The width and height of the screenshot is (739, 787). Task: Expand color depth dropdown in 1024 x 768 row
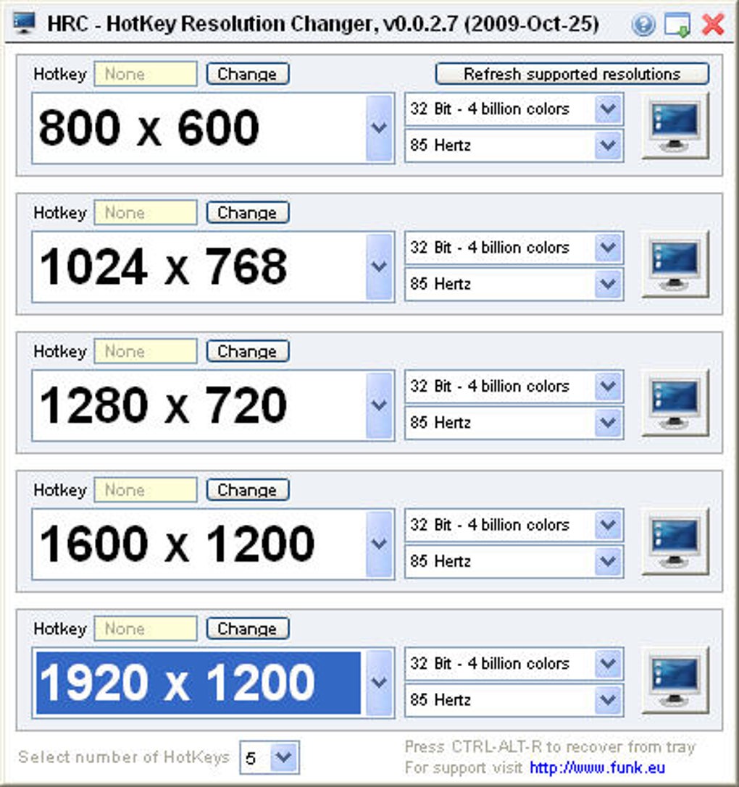pyautogui.click(x=608, y=248)
